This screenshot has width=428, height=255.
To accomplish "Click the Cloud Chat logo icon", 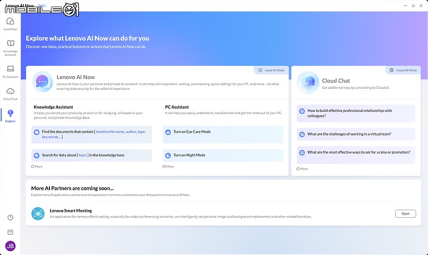I will tap(308, 82).
